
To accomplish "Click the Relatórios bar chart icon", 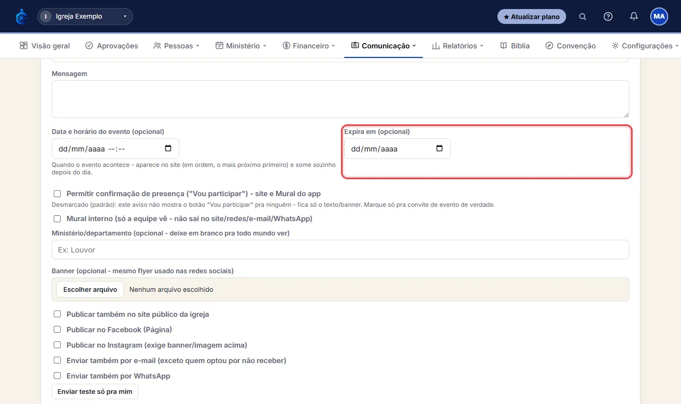I will [436, 46].
